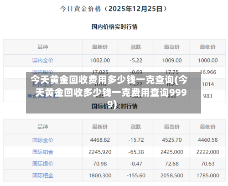Select the 1009.00 high price cell

(x=172, y=61)
